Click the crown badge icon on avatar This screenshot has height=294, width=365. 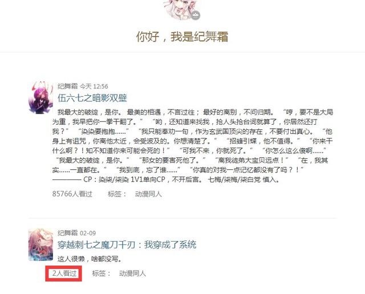(196, 15)
